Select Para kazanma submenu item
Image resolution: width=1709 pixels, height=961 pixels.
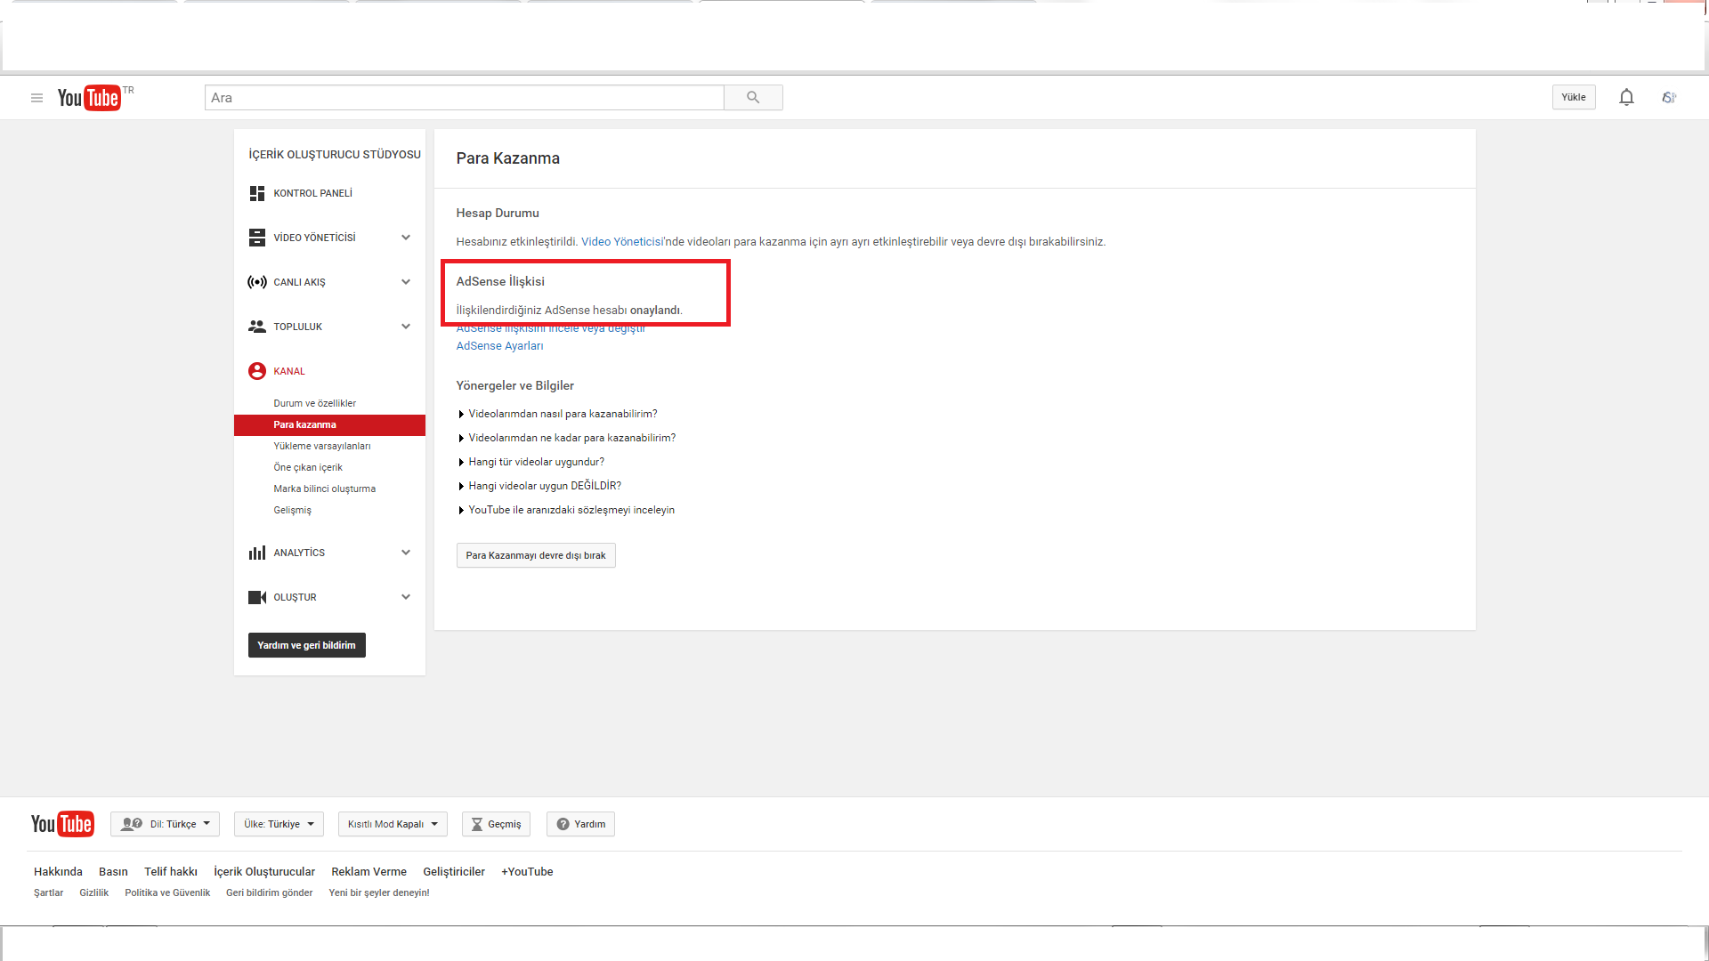click(329, 424)
